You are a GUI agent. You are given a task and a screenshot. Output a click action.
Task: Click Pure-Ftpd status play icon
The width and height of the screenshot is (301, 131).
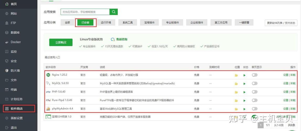pos(244,101)
